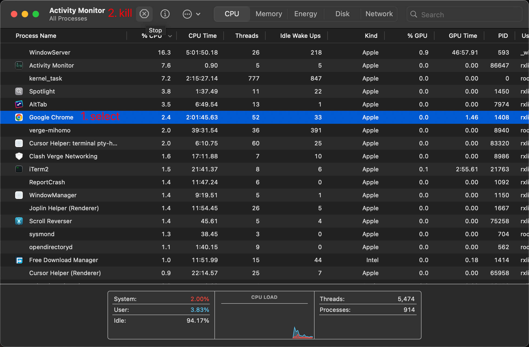Sort by Kind column header
This screenshot has height=347, width=529.
click(x=371, y=36)
